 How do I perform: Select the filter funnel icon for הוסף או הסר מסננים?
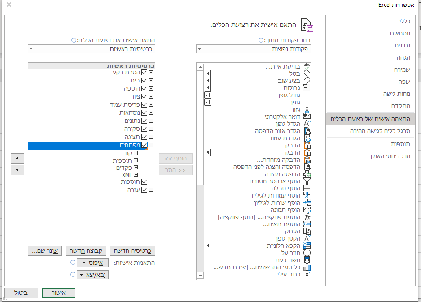[307, 181]
